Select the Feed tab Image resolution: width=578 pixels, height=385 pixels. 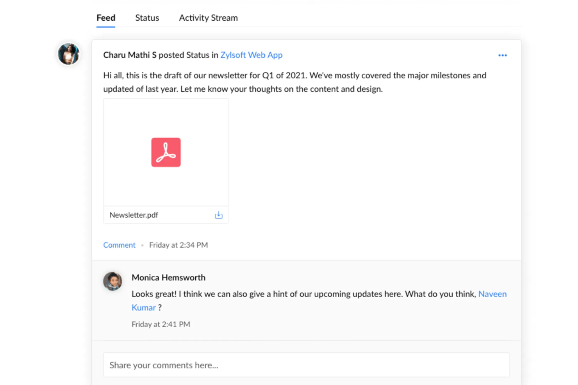coord(105,18)
